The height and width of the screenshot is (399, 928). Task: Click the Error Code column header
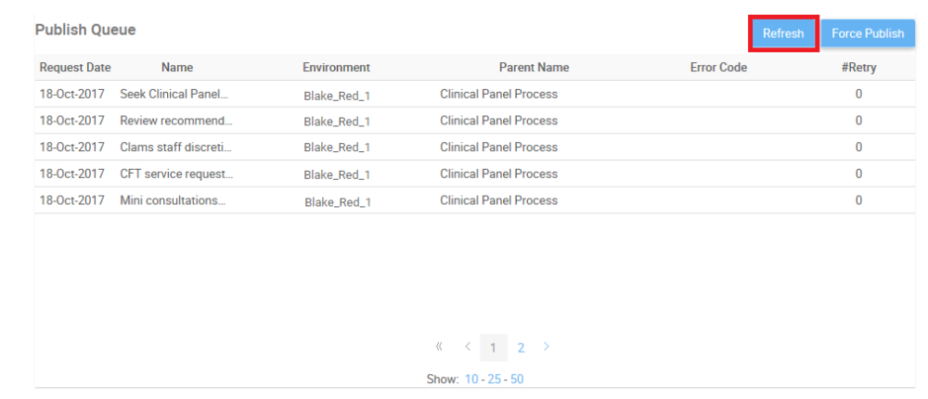pyautogui.click(x=718, y=68)
